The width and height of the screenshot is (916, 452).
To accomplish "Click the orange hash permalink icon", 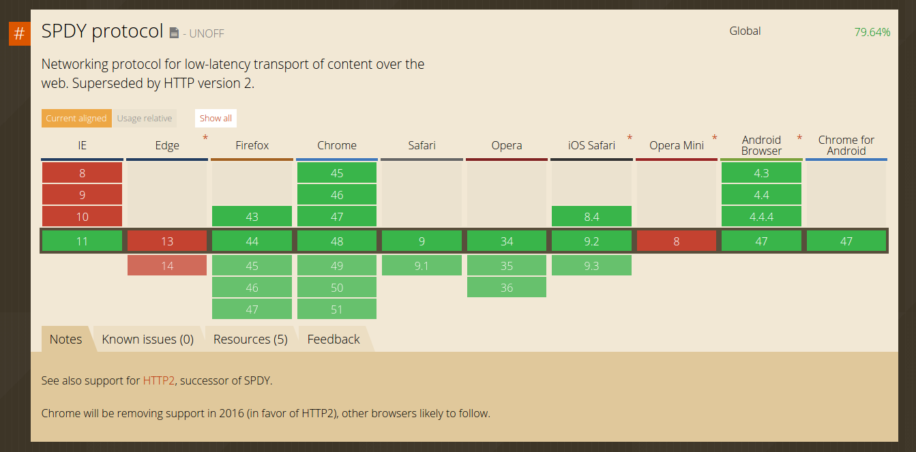I will point(19,33).
